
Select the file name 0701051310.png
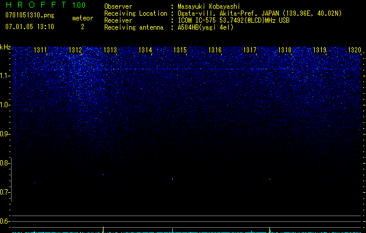click(x=30, y=16)
